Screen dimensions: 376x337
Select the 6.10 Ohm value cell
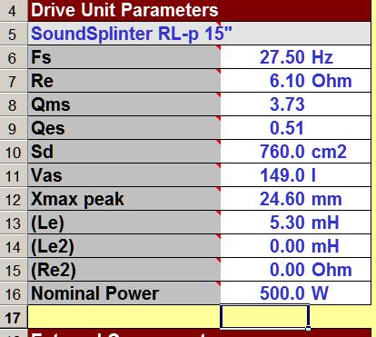tap(296, 81)
